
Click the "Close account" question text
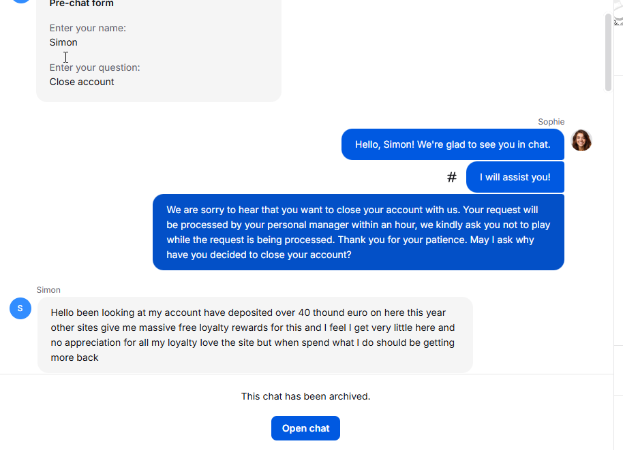click(x=82, y=82)
